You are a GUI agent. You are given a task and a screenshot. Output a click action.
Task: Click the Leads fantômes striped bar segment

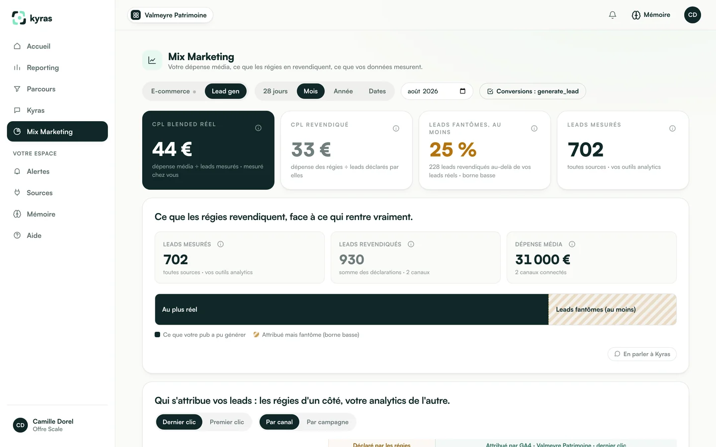point(613,309)
